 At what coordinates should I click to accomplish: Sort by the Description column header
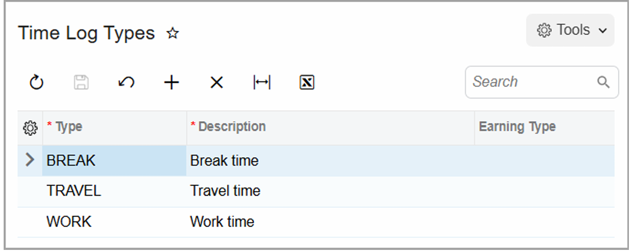[232, 127]
